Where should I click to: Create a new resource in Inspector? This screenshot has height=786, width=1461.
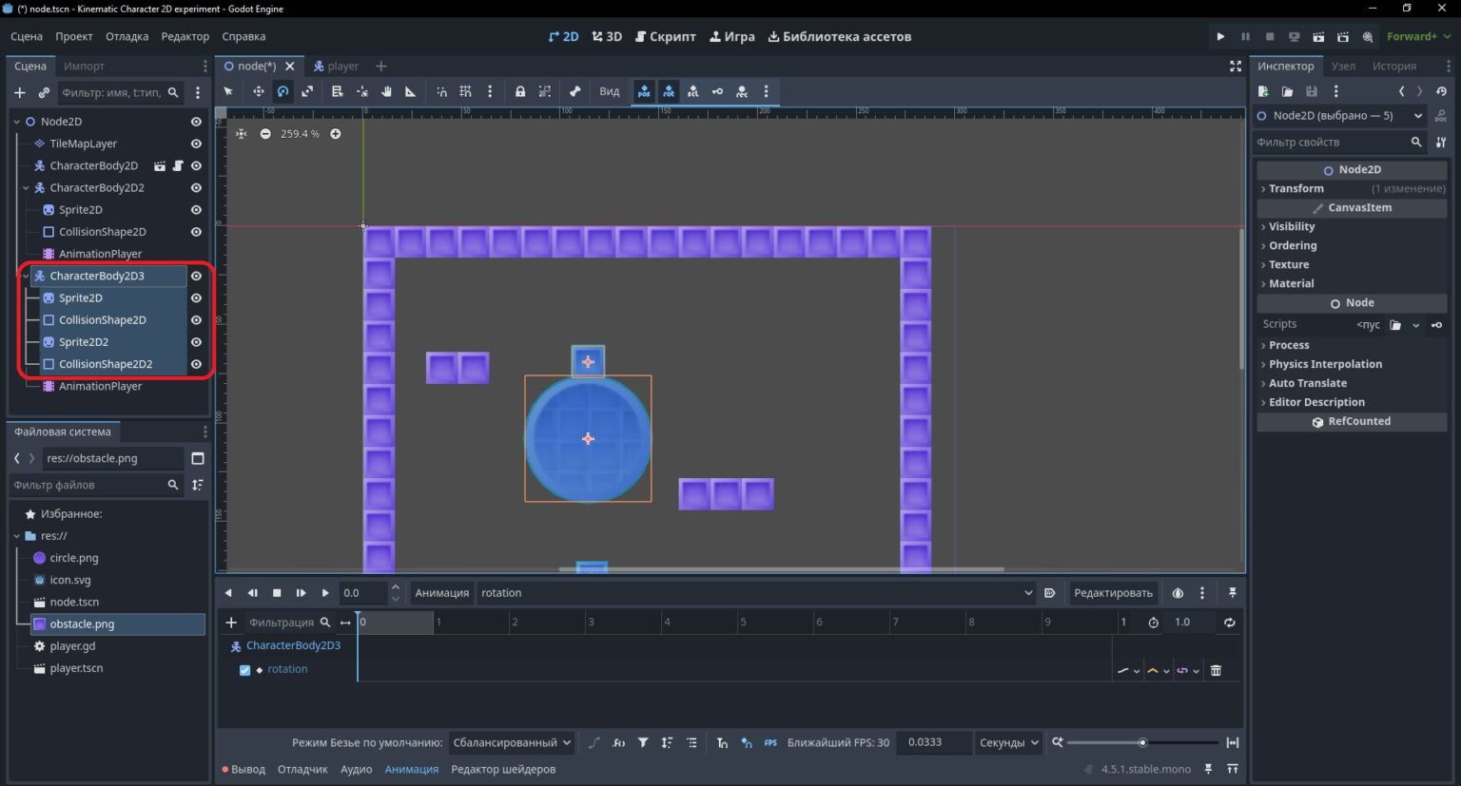[x=1263, y=91]
